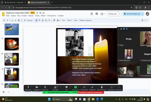The height and width of the screenshot is (102, 151).
Task: Open the Инструменты menu
Action: [x=52, y=16]
